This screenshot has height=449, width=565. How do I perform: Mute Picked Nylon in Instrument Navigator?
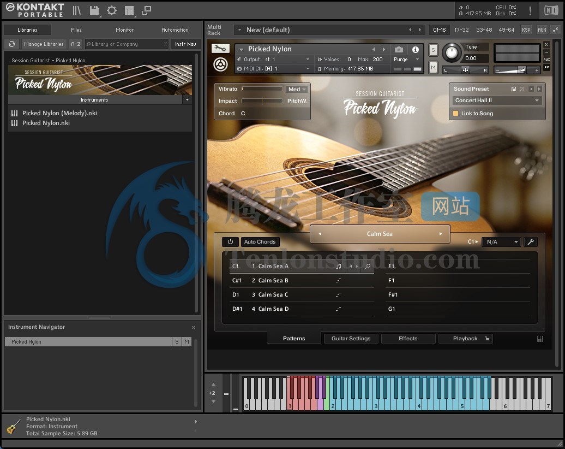(187, 342)
